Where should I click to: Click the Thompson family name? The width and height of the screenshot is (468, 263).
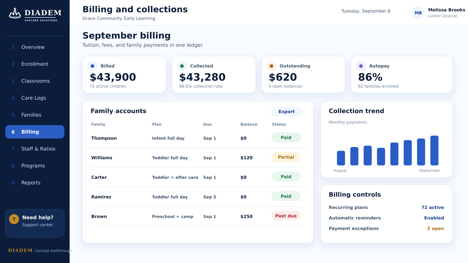coord(104,138)
